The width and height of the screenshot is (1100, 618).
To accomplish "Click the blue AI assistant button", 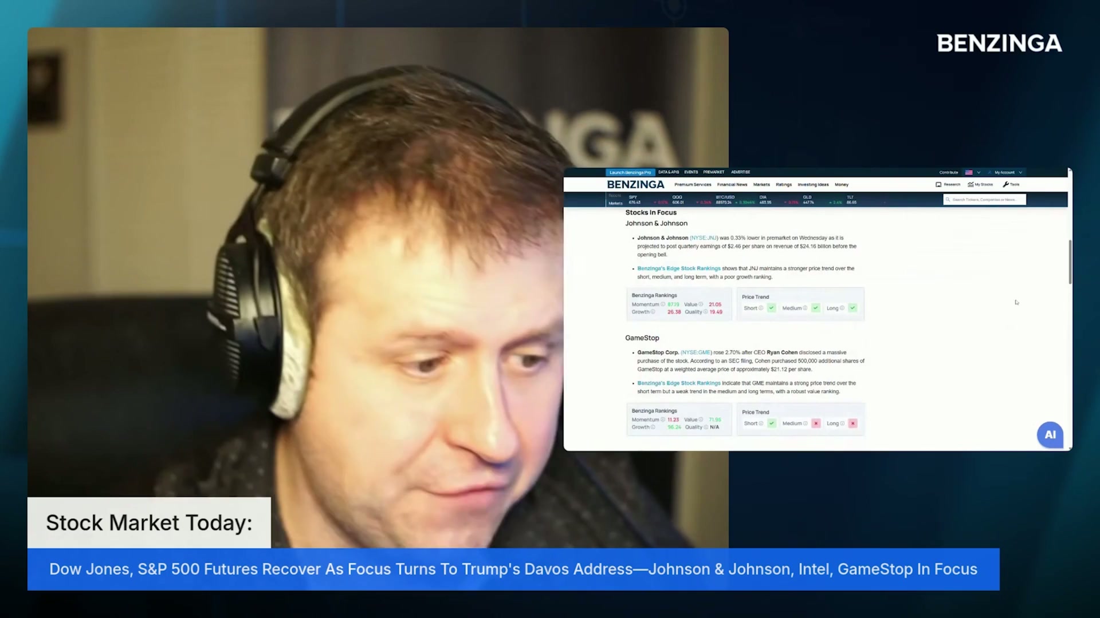I will (x=1050, y=435).
